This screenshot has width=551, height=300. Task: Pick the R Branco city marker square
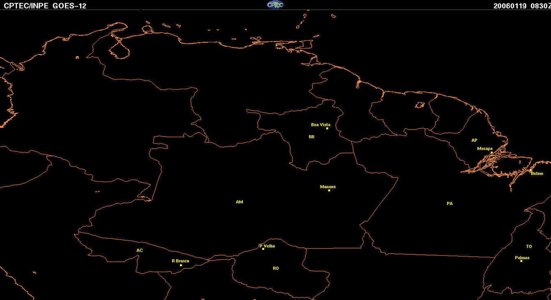pos(181,265)
